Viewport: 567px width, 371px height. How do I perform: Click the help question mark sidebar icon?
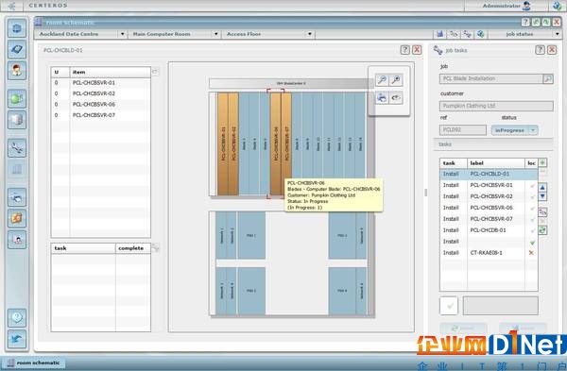point(17,318)
